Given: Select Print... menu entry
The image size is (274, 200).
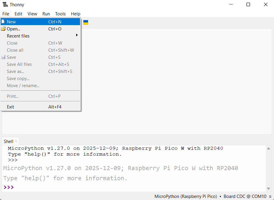Looking at the screenshot, I should coord(40,96).
